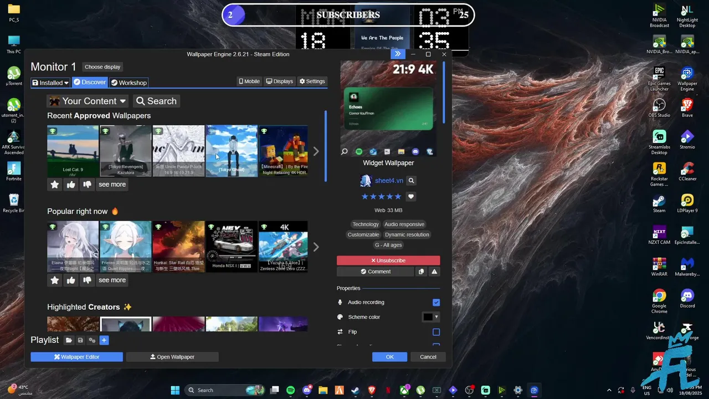Switch to the Workshop tab

point(129,83)
